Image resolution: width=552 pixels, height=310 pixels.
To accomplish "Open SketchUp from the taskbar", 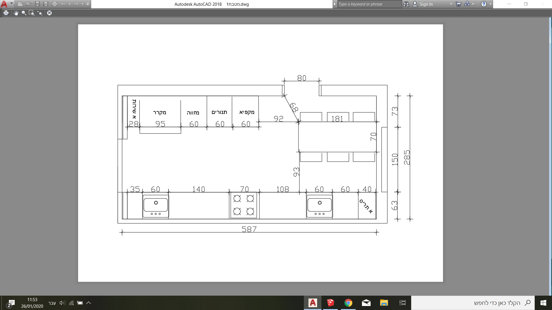I will 330,303.
